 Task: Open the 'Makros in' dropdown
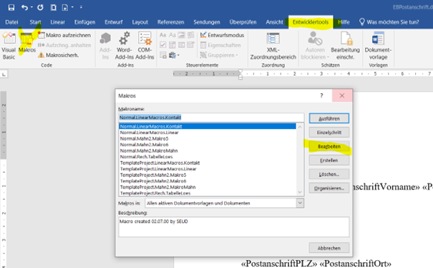pos(300,203)
